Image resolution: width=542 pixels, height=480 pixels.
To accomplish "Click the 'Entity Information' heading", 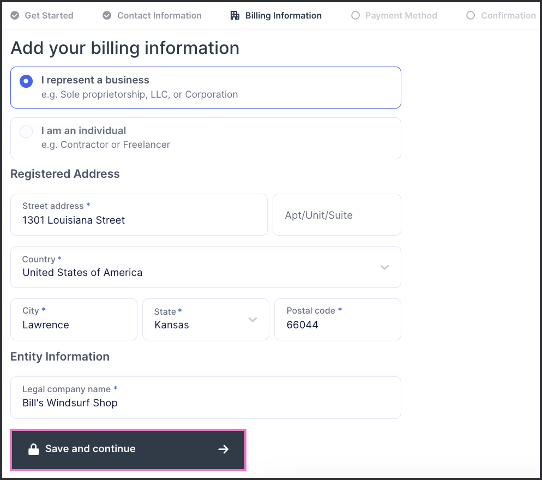I will pyautogui.click(x=60, y=357).
